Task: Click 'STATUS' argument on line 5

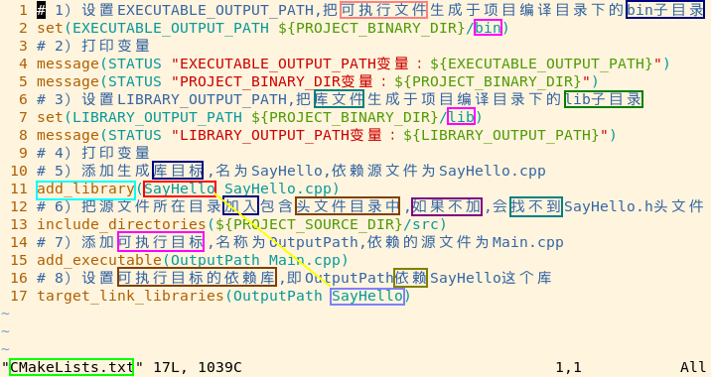Action: [135, 81]
